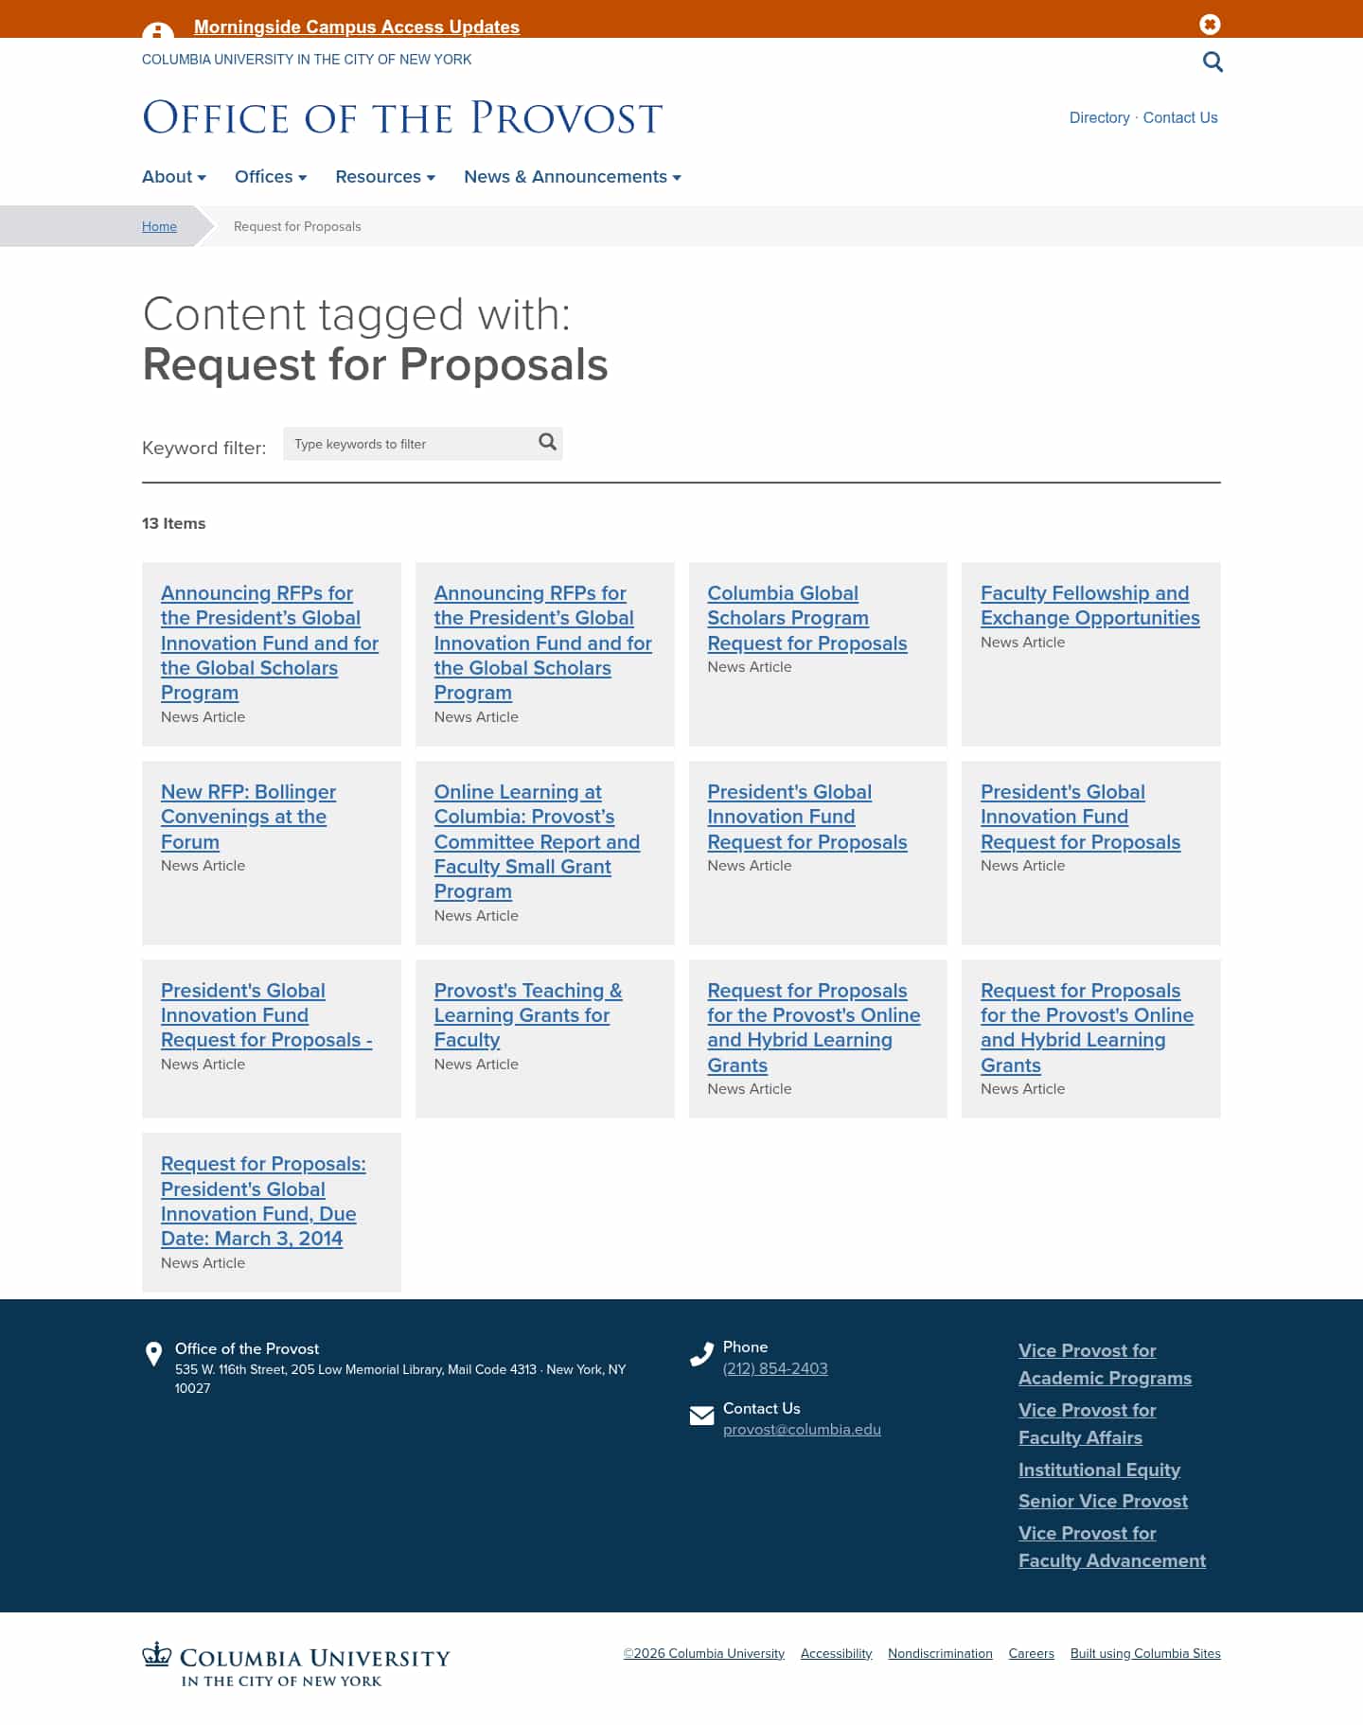Viewport: 1363px width, 1725px height.
Task: Expand the News & Announcements menu
Action: [573, 177]
